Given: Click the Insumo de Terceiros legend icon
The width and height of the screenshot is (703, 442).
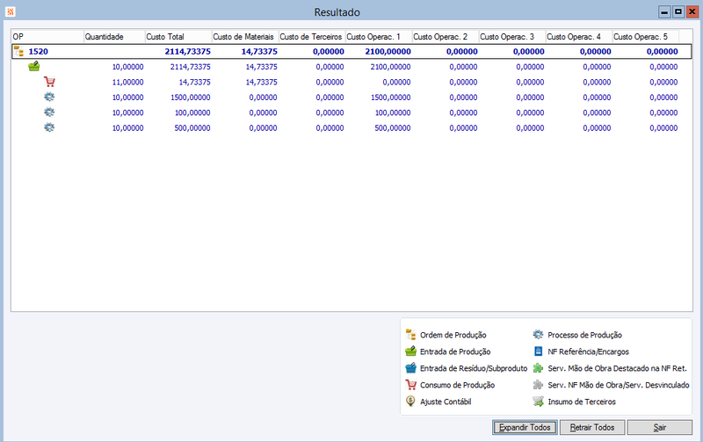Looking at the screenshot, I should 538,402.
